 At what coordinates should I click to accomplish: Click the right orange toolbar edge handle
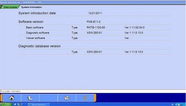coord(95,98)
